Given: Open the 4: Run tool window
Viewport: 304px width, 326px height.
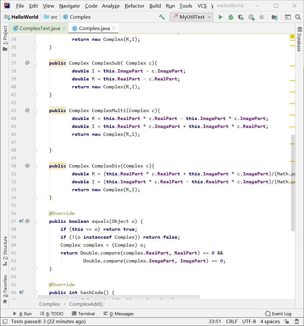Looking at the screenshot, I should [x=22, y=314].
